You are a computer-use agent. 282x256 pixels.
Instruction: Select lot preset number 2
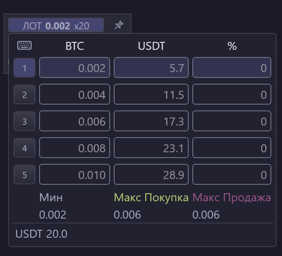(x=24, y=94)
